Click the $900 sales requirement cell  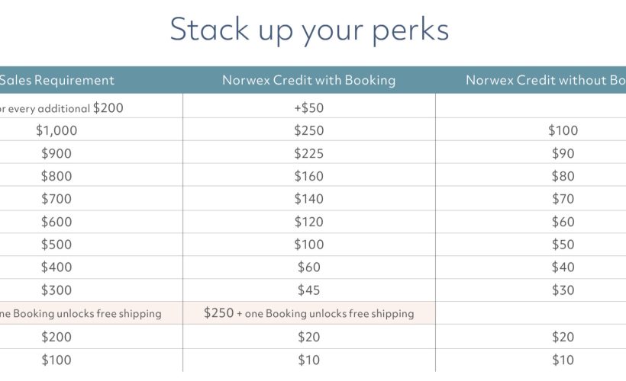coord(56,153)
